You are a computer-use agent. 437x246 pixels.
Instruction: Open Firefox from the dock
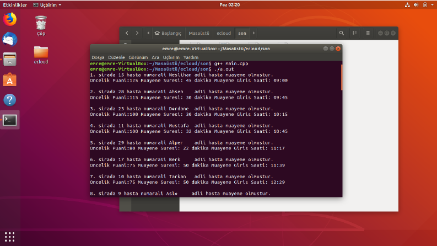10,19
